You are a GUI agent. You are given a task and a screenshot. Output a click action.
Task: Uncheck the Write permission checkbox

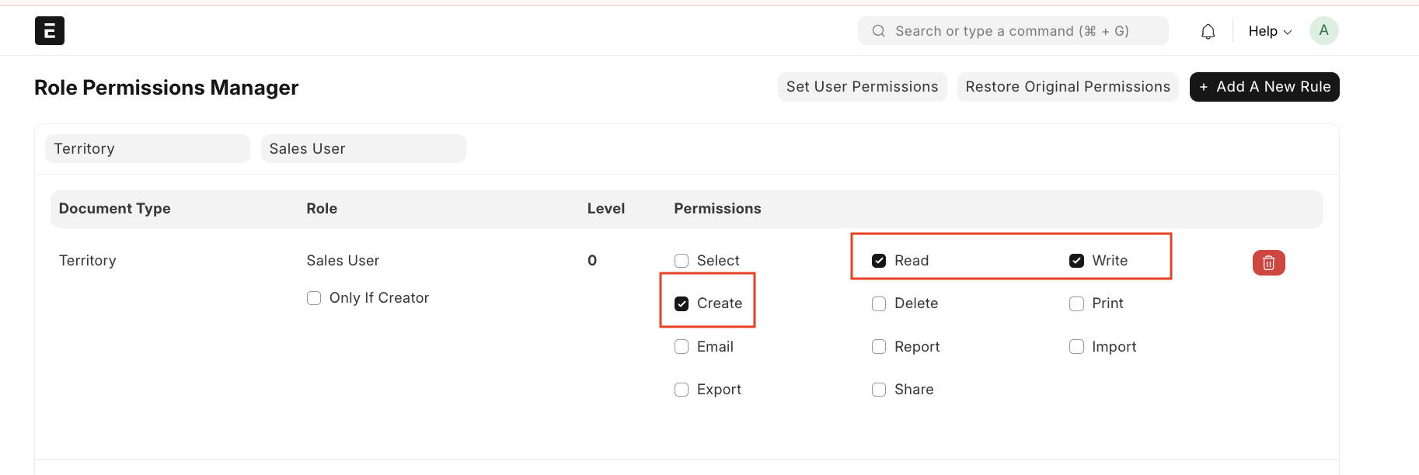pos(1076,261)
